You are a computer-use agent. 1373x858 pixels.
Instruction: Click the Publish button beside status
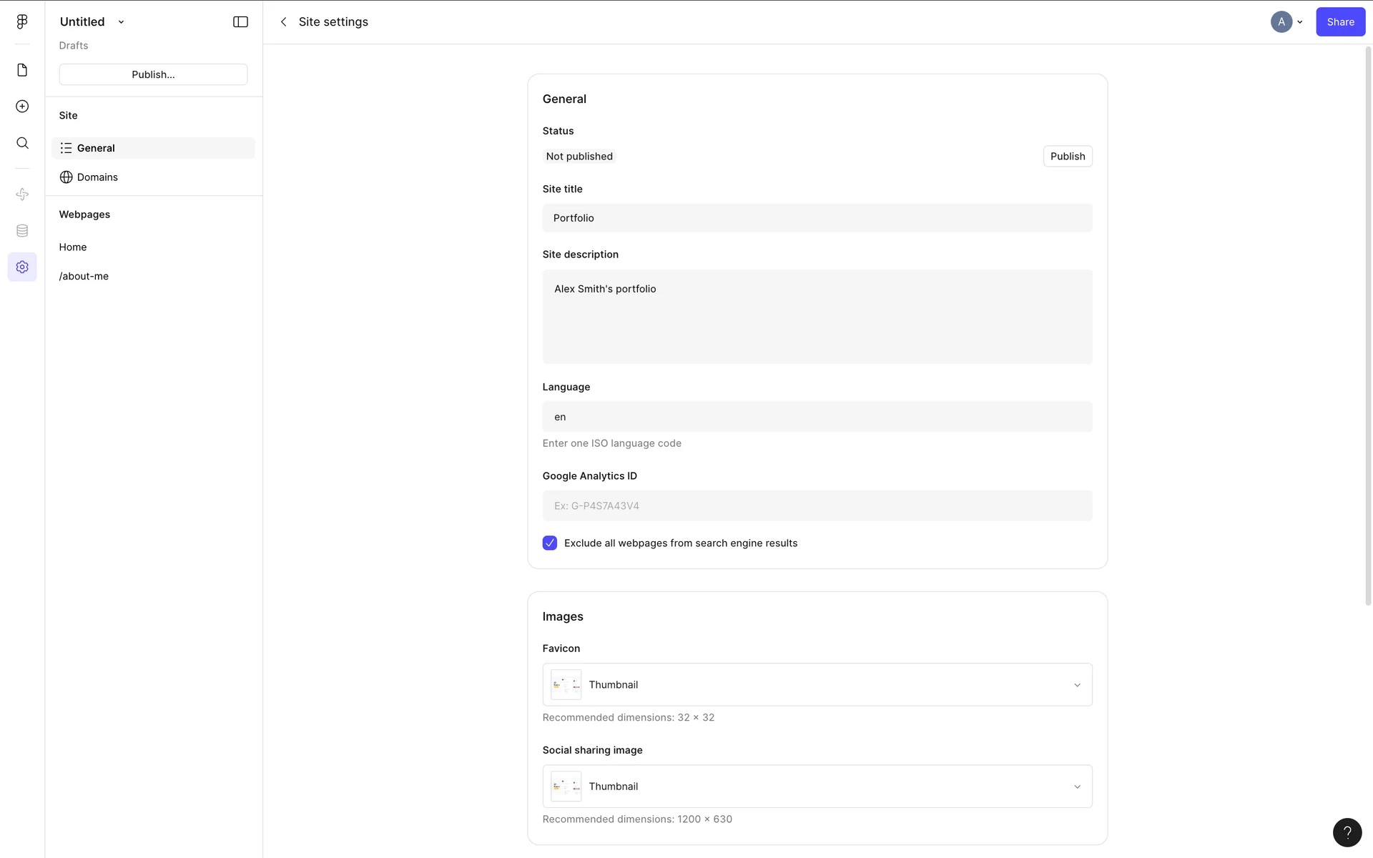[x=1067, y=157]
